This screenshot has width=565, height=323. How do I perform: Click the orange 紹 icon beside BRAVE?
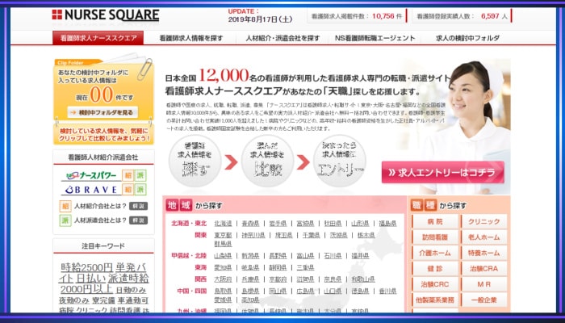[128, 190]
